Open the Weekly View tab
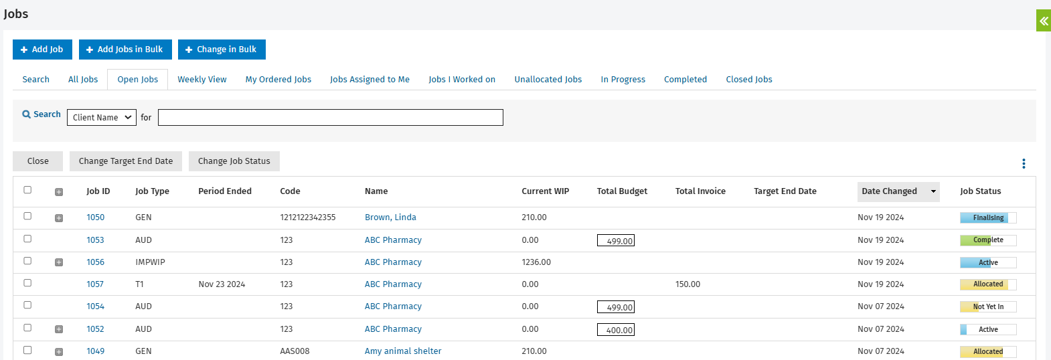The image size is (1051, 360). click(x=202, y=79)
